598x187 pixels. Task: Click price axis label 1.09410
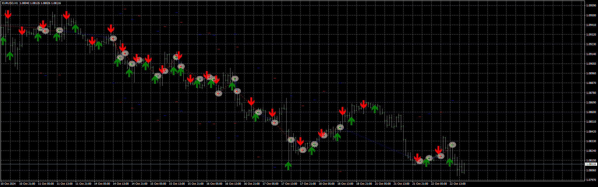[x=591, y=25]
